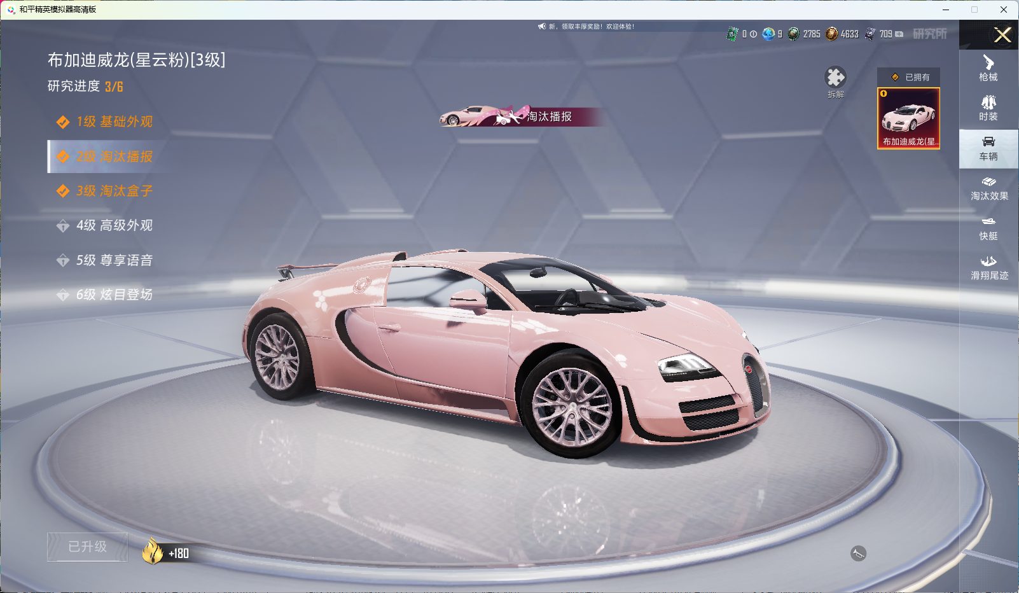
Task: Select the 车辆 (vehicles) category
Action: (x=988, y=148)
